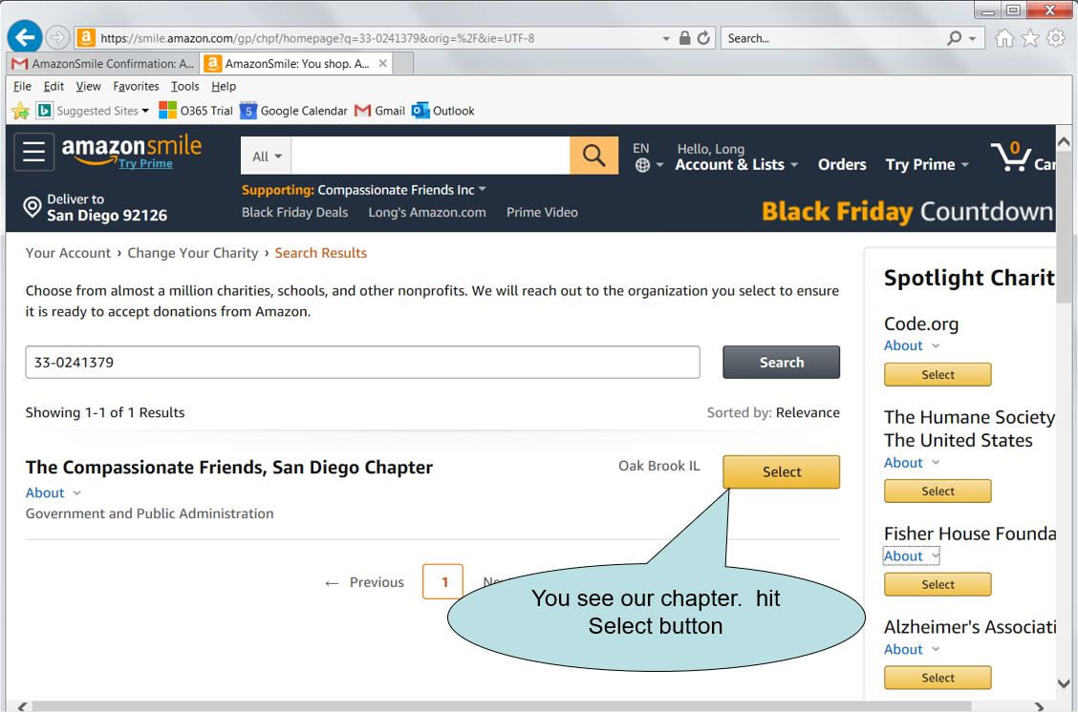1078x712 pixels.
Task: Open the Edit menu
Action: (54, 86)
